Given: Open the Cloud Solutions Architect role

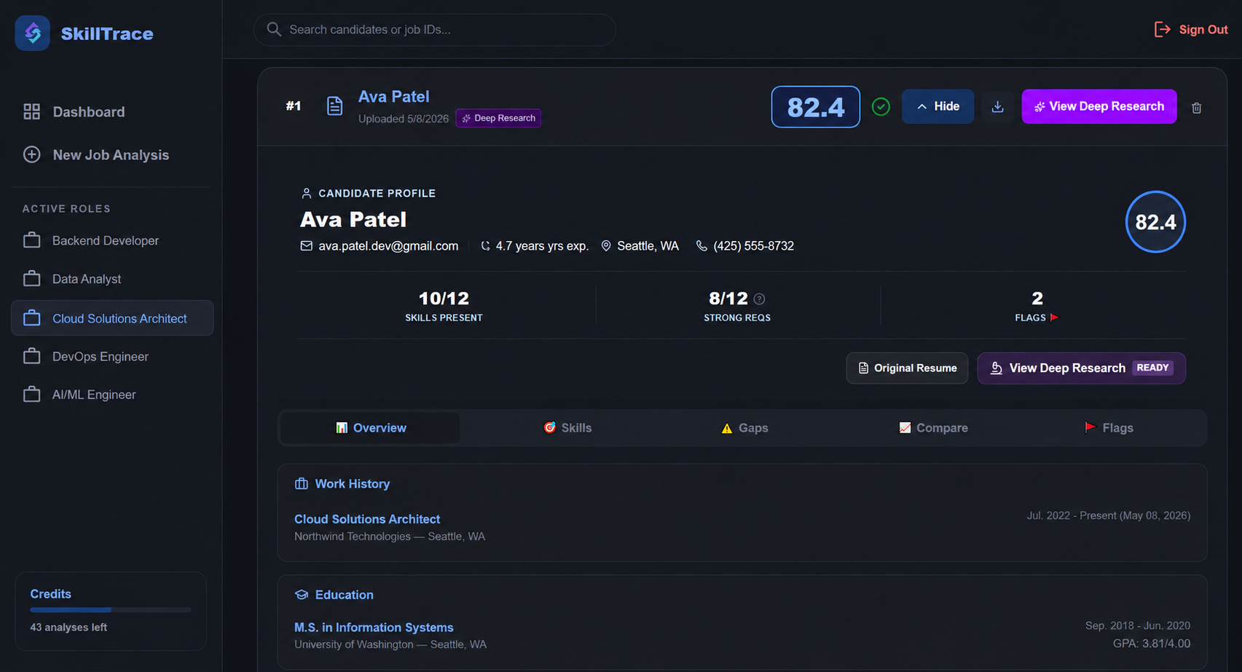Looking at the screenshot, I should tap(112, 318).
